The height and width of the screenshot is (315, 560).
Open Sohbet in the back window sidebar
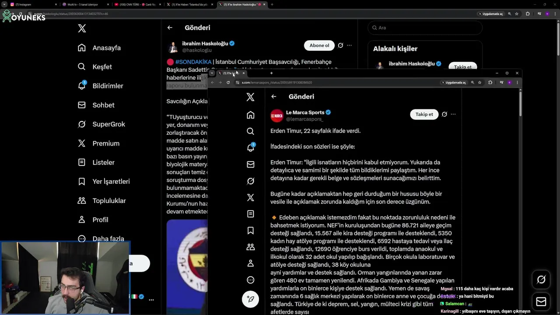coord(96,105)
